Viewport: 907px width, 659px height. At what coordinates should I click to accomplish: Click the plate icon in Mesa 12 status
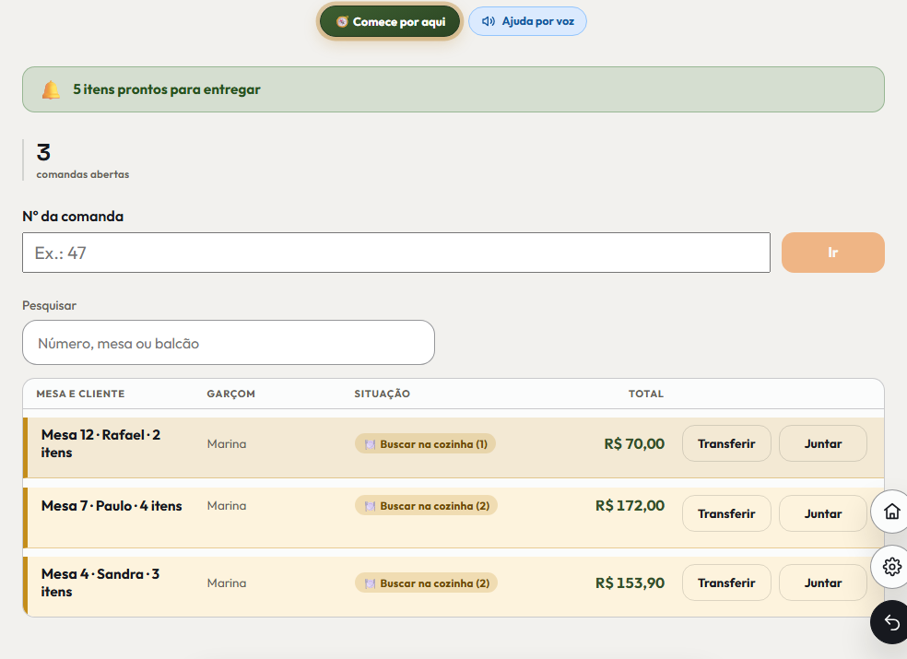click(x=370, y=444)
